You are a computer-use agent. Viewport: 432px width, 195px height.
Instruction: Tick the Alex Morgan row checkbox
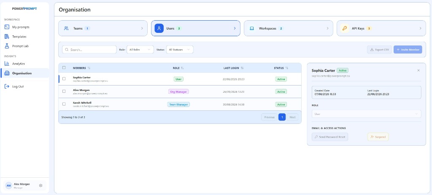click(64, 91)
